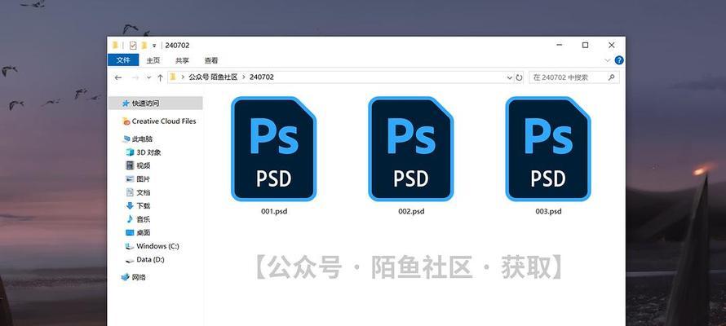
Task: Maximize the 240702 Explorer window
Action: (585, 45)
